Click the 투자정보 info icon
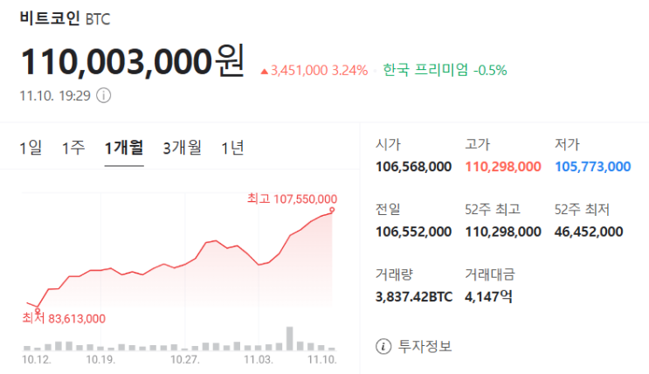649x374 pixels. click(x=383, y=346)
